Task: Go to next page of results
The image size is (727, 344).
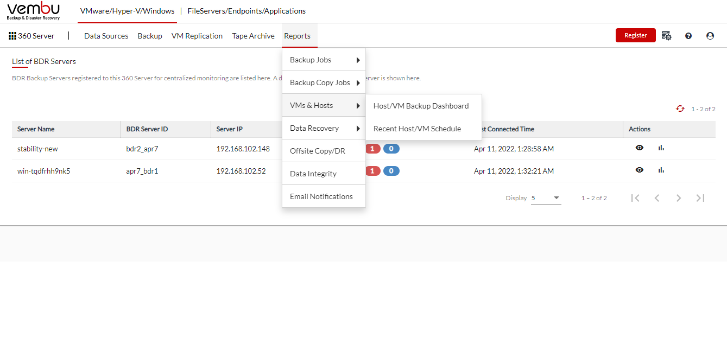Action: (x=679, y=198)
